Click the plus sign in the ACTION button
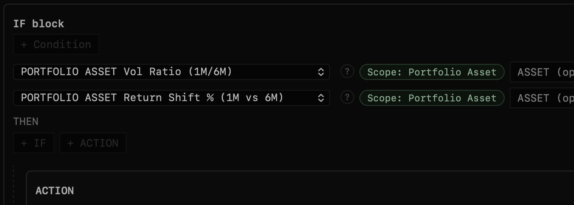 70,143
